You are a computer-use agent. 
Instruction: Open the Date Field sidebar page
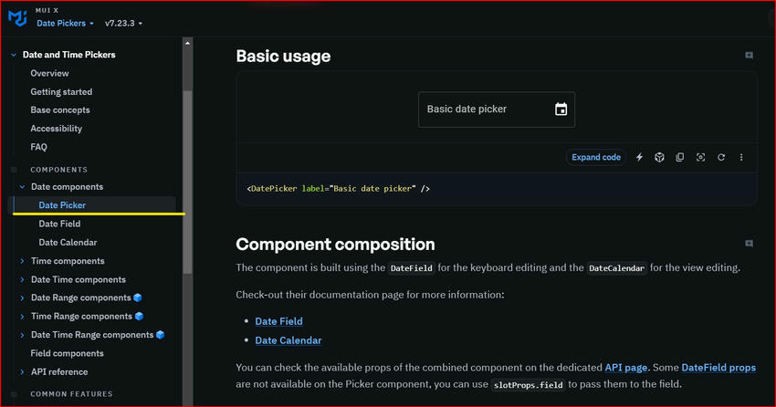(59, 224)
